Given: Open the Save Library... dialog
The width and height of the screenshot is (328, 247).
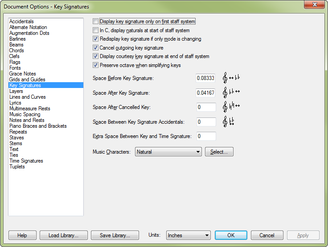Looking at the screenshot, I should [x=115, y=235].
